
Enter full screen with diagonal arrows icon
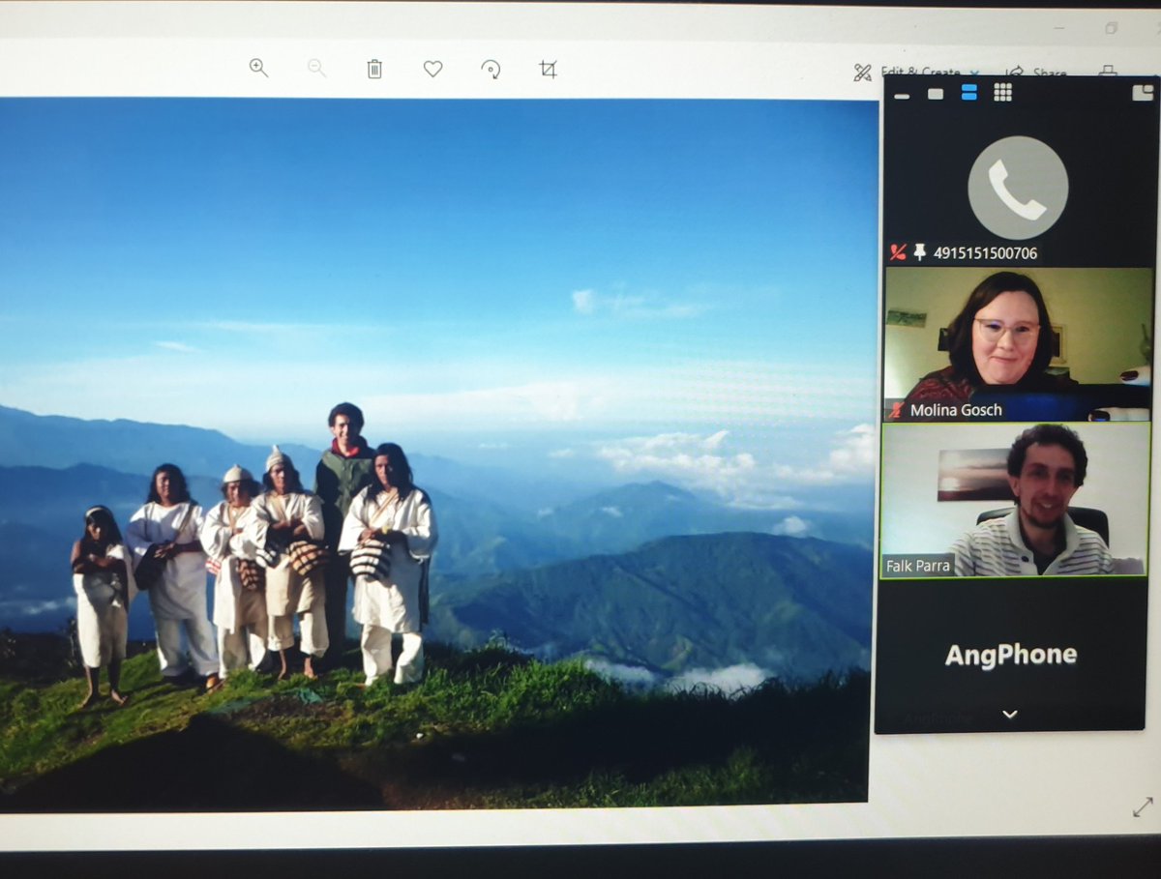(x=1143, y=806)
